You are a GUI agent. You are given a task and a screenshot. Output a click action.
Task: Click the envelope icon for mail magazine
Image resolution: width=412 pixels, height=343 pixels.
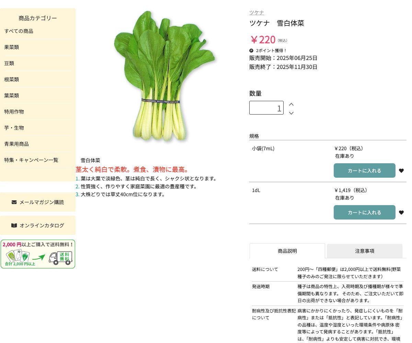pos(14,202)
